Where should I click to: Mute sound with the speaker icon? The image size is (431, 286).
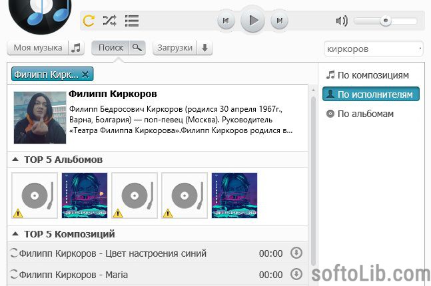[342, 21]
